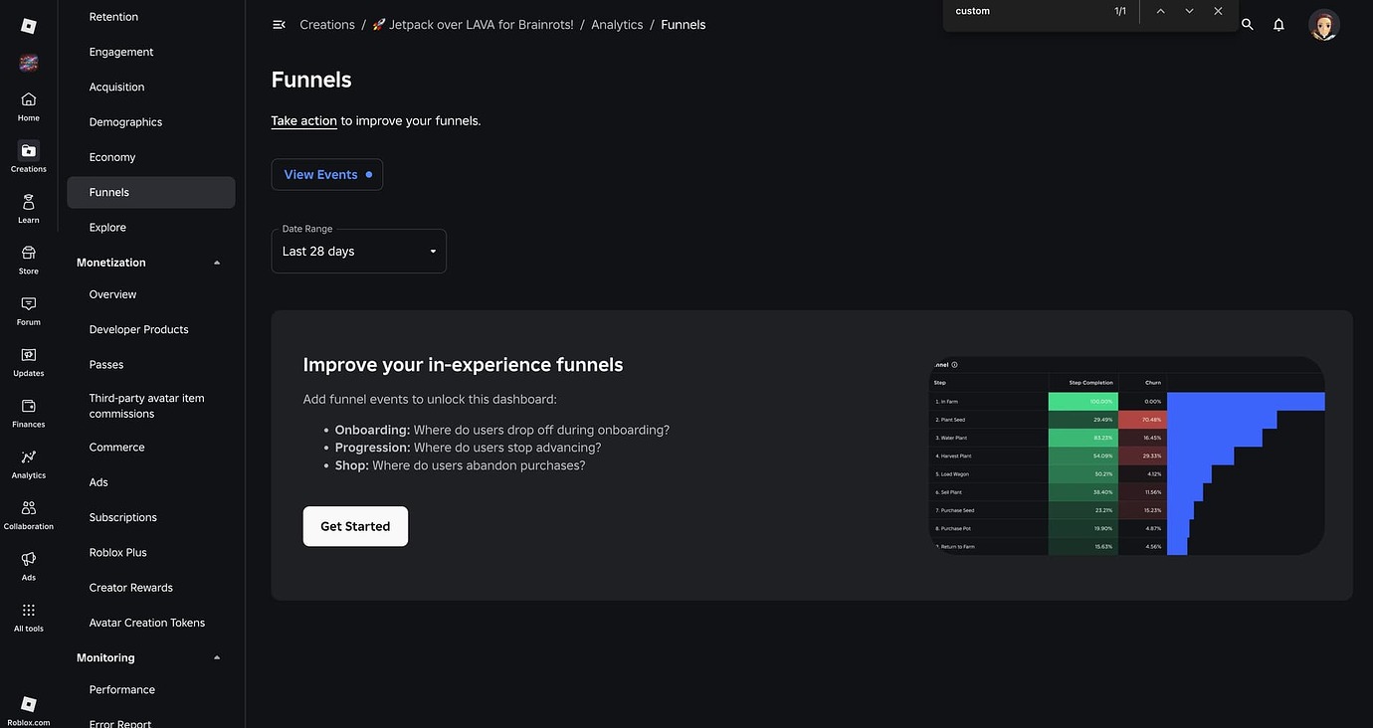The image size is (1373, 728).
Task: Open the experience thumbnail icon in sidebar
Action: coord(29,63)
